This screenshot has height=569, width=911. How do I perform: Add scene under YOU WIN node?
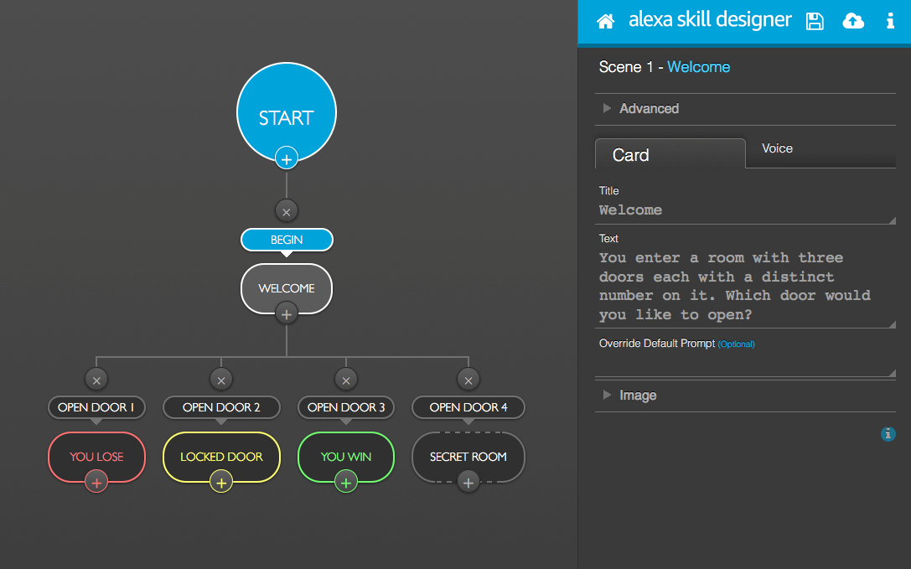pyautogui.click(x=346, y=482)
